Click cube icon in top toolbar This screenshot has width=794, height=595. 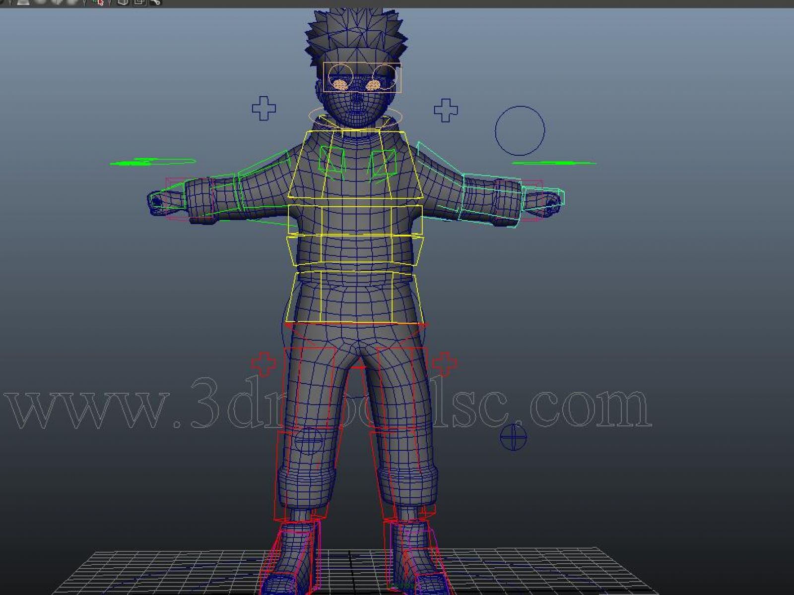123,2
